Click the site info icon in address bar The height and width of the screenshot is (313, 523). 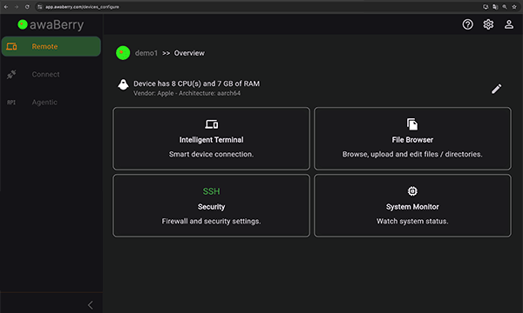pyautogui.click(x=40, y=7)
